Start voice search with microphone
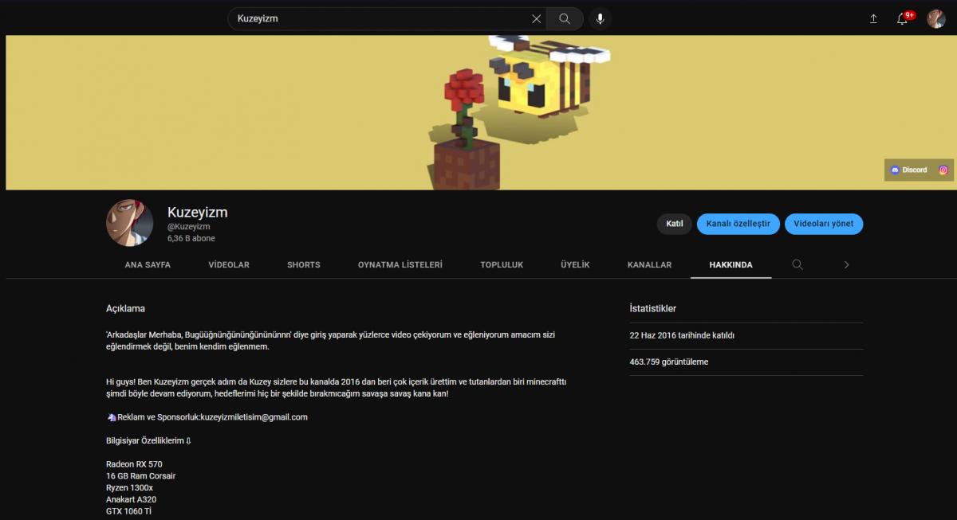The image size is (957, 520). [x=600, y=18]
